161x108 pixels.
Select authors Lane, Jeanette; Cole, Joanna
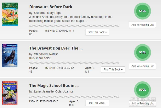tap(53, 91)
